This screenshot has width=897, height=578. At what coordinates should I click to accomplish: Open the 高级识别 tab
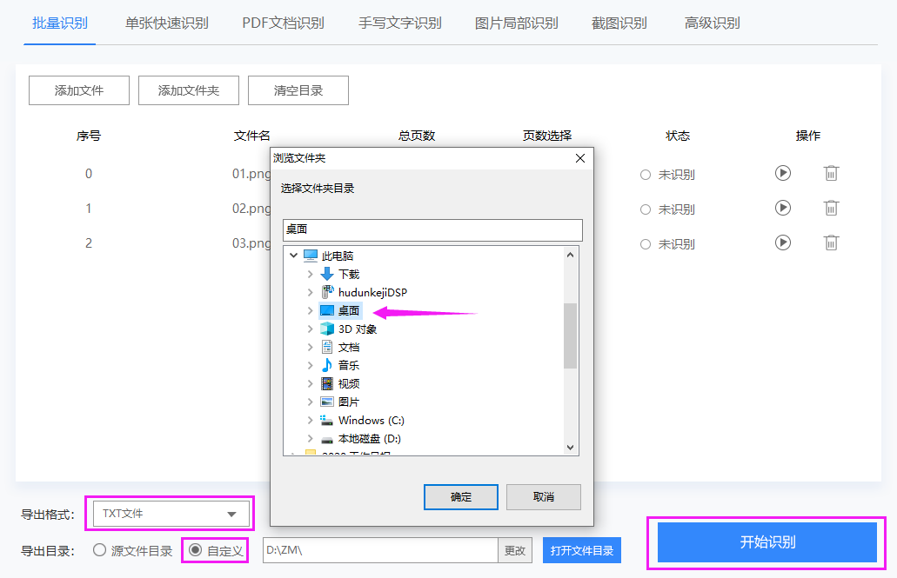713,23
